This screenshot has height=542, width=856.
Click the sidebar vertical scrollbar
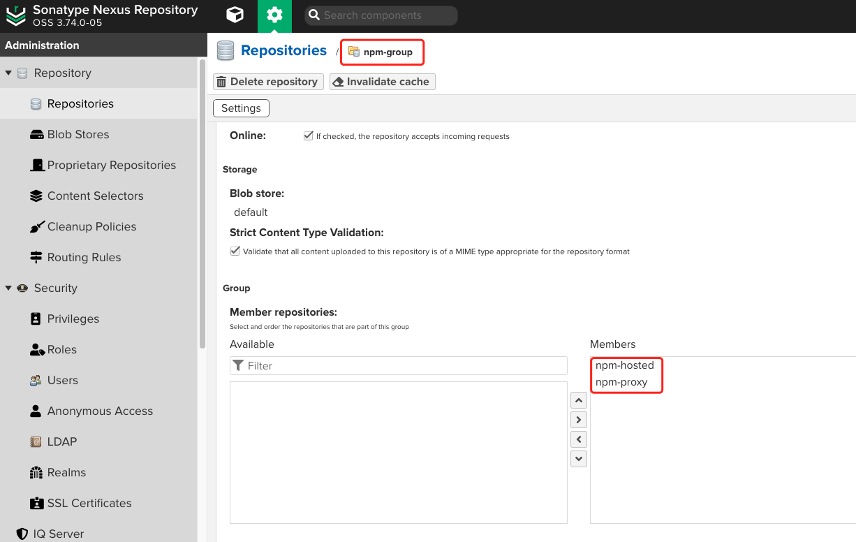(x=202, y=203)
